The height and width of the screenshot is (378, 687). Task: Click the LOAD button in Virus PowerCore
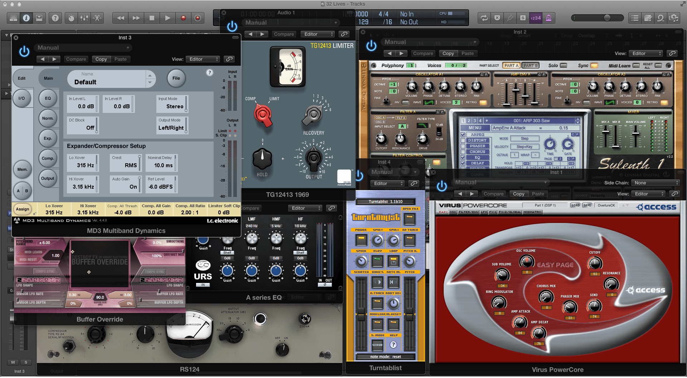click(575, 205)
